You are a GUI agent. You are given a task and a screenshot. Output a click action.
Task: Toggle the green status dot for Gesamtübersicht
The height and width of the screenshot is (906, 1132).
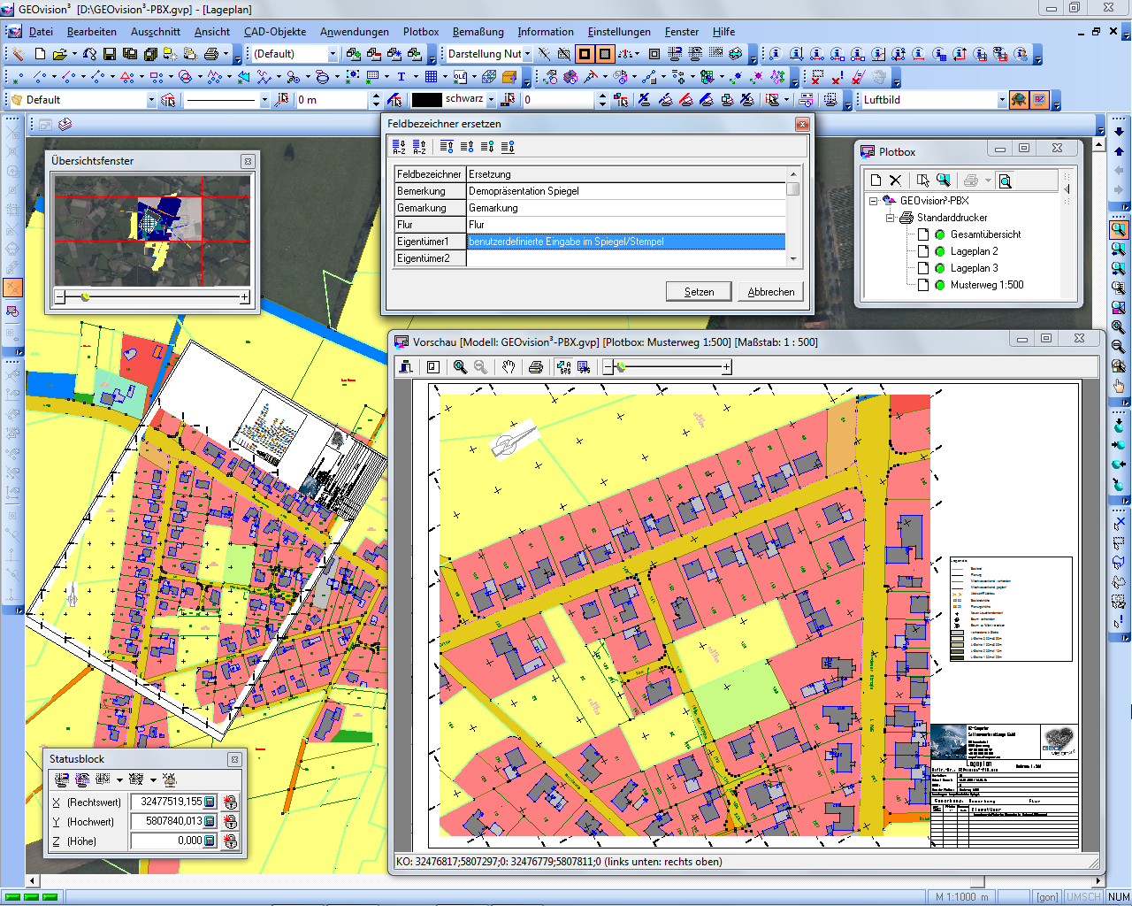pyautogui.click(x=940, y=234)
